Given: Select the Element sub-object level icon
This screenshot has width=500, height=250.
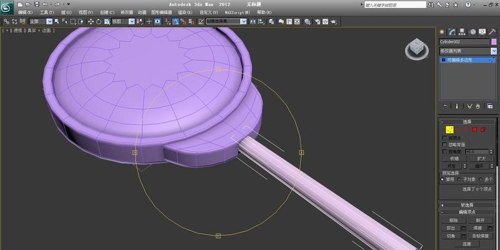Looking at the screenshot, I should click(x=482, y=129).
